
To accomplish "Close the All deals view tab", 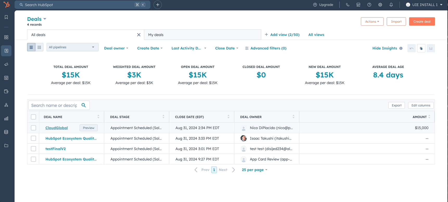I will pyautogui.click(x=139, y=35).
